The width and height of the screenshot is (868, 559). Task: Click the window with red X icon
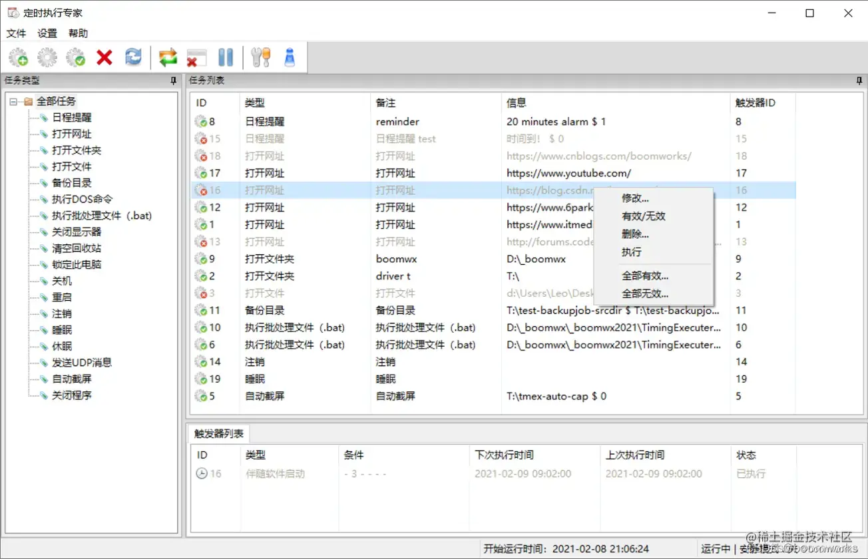pyautogui.click(x=196, y=57)
